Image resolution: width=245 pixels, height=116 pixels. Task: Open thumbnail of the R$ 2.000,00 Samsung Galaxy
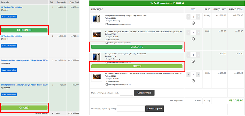click(97, 19)
